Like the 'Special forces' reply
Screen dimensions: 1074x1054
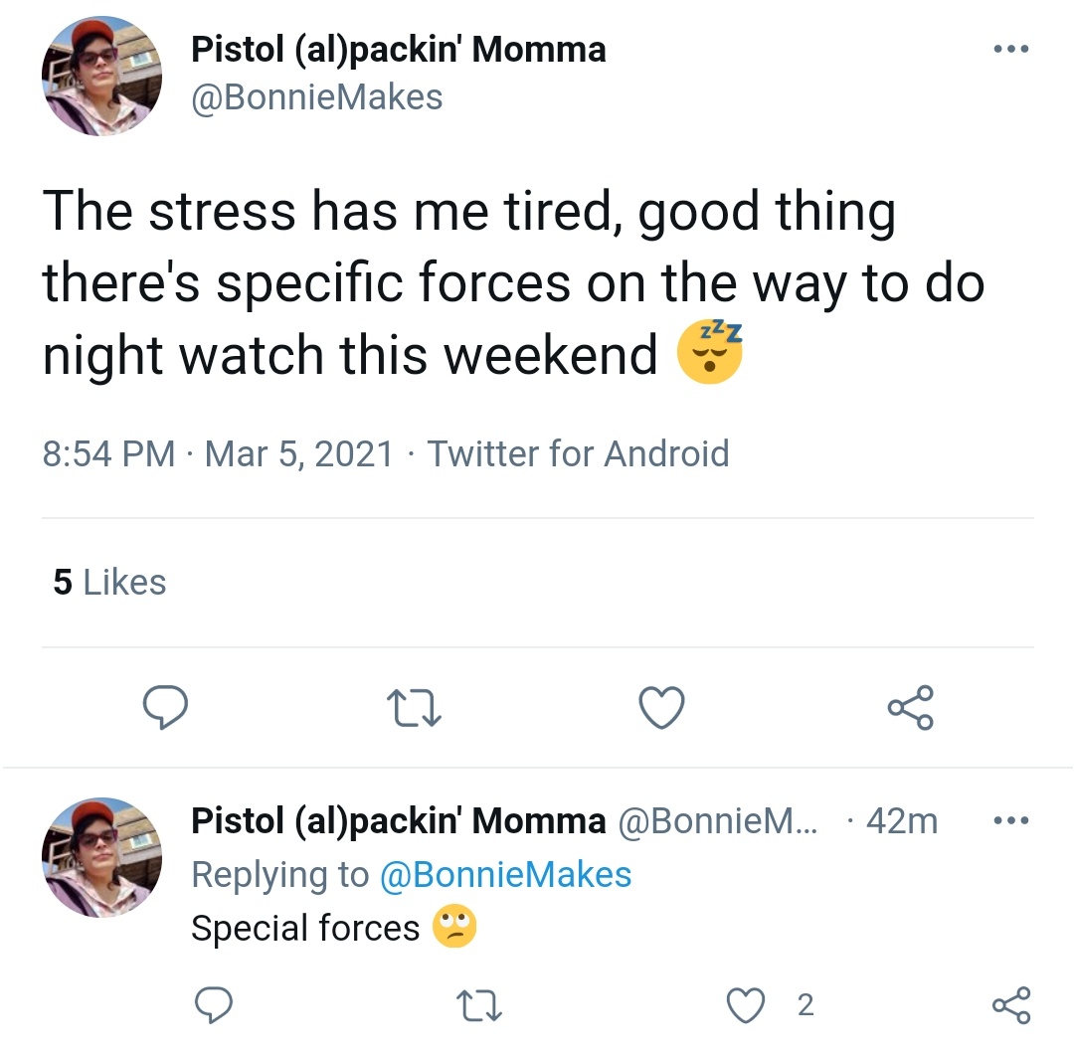[x=745, y=1005]
